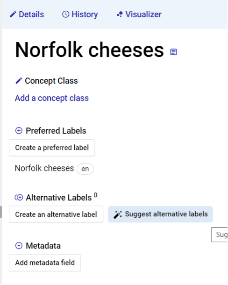Click the partially visible Sug tooltip box
The height and width of the screenshot is (285, 228).
point(220,235)
